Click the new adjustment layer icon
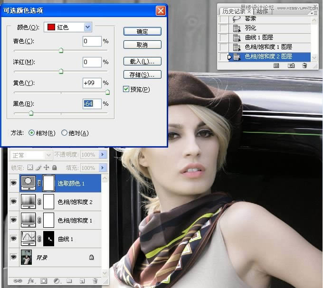 pos(56,281)
